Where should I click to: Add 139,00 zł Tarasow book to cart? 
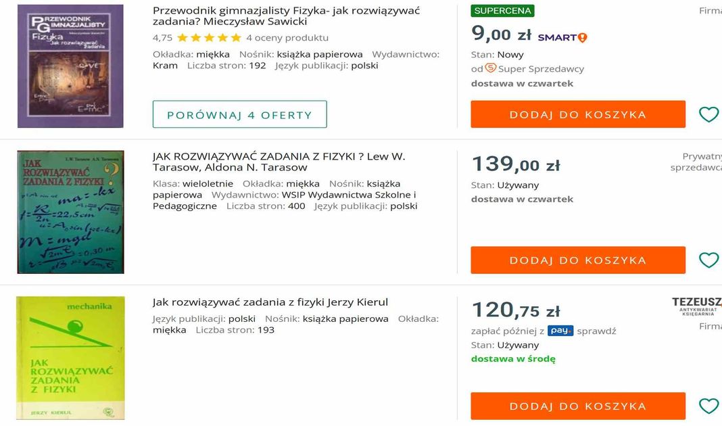[578, 260]
